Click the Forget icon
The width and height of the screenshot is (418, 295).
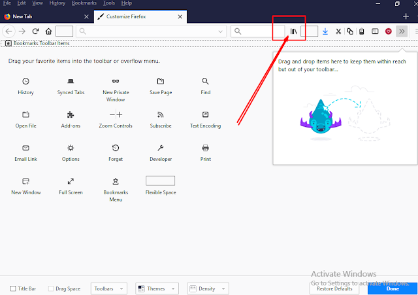(x=116, y=148)
